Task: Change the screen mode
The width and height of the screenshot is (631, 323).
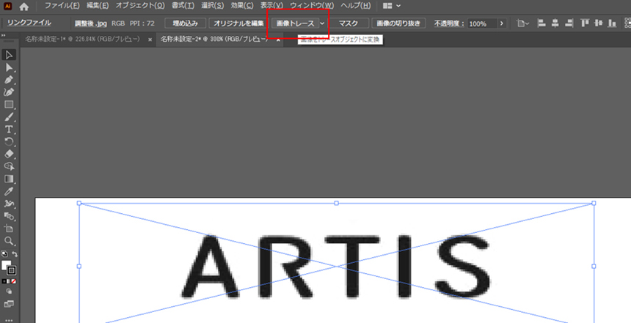Action: point(9,304)
